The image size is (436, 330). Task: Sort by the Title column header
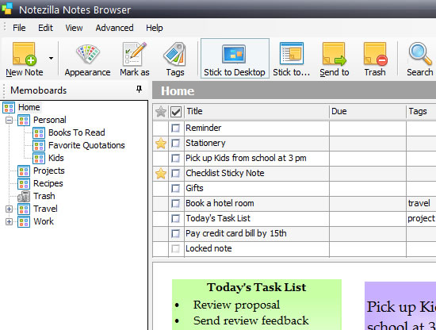(257, 112)
